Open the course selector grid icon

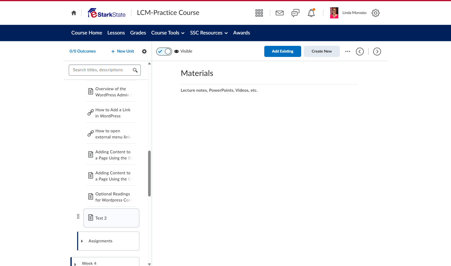[259, 13]
